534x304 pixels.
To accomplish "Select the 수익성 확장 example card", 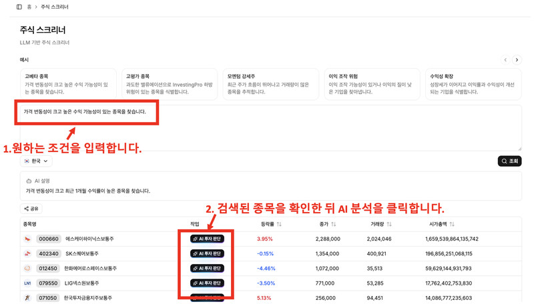I will (473, 84).
